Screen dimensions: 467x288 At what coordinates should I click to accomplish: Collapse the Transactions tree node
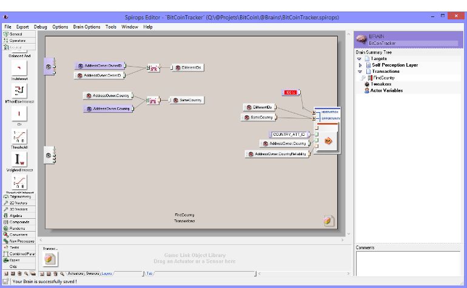click(359, 72)
